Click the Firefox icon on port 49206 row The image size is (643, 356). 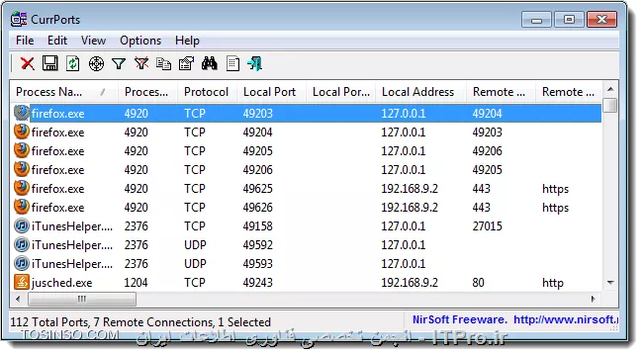[x=22, y=170]
